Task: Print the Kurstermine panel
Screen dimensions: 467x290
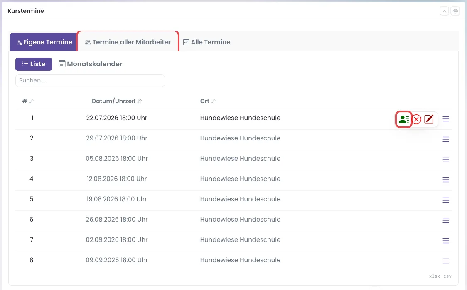Action: (x=455, y=11)
